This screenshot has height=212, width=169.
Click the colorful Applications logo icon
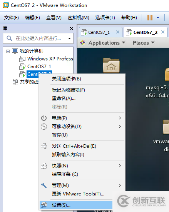coord(83,43)
